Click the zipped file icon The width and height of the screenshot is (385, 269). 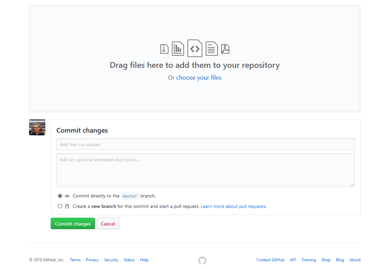[164, 48]
